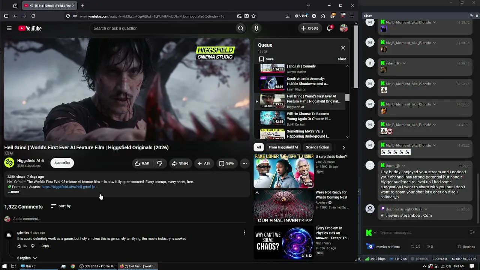Screen dimensions: 480x270
Task: Show more filter chips with right arrow
Action: (343, 147)
